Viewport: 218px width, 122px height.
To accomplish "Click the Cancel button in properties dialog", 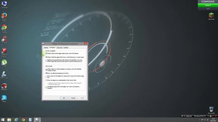I will [x=73, y=98].
